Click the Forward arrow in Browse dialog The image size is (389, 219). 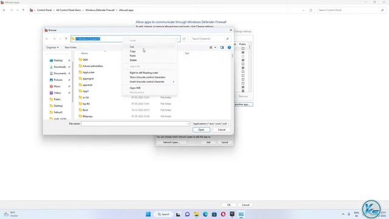(x=54, y=39)
